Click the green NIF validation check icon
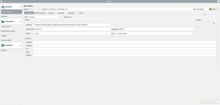This screenshot has width=220, height=105. pos(210,9)
